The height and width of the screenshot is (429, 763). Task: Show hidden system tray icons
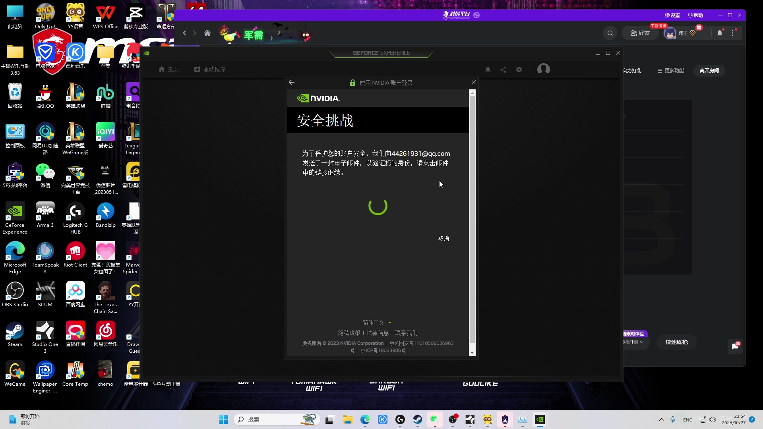click(x=661, y=419)
